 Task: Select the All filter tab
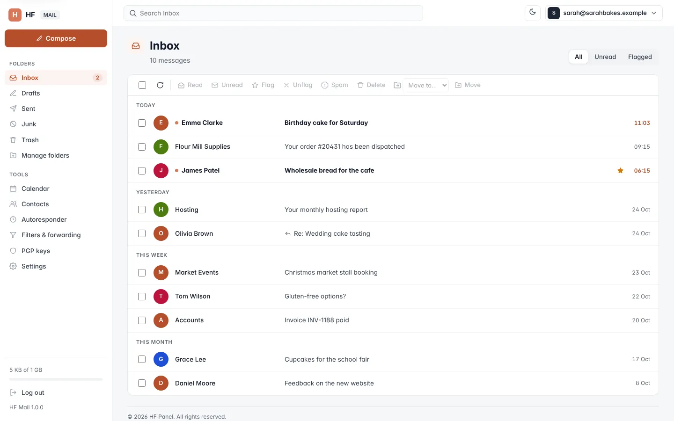579,57
